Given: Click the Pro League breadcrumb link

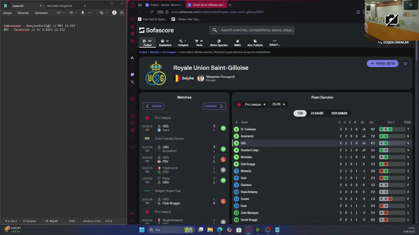Looking at the screenshot, I should [x=169, y=52].
